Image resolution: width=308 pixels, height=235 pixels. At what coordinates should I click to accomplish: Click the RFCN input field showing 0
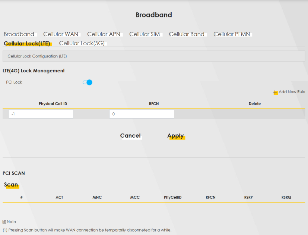tap(142, 114)
